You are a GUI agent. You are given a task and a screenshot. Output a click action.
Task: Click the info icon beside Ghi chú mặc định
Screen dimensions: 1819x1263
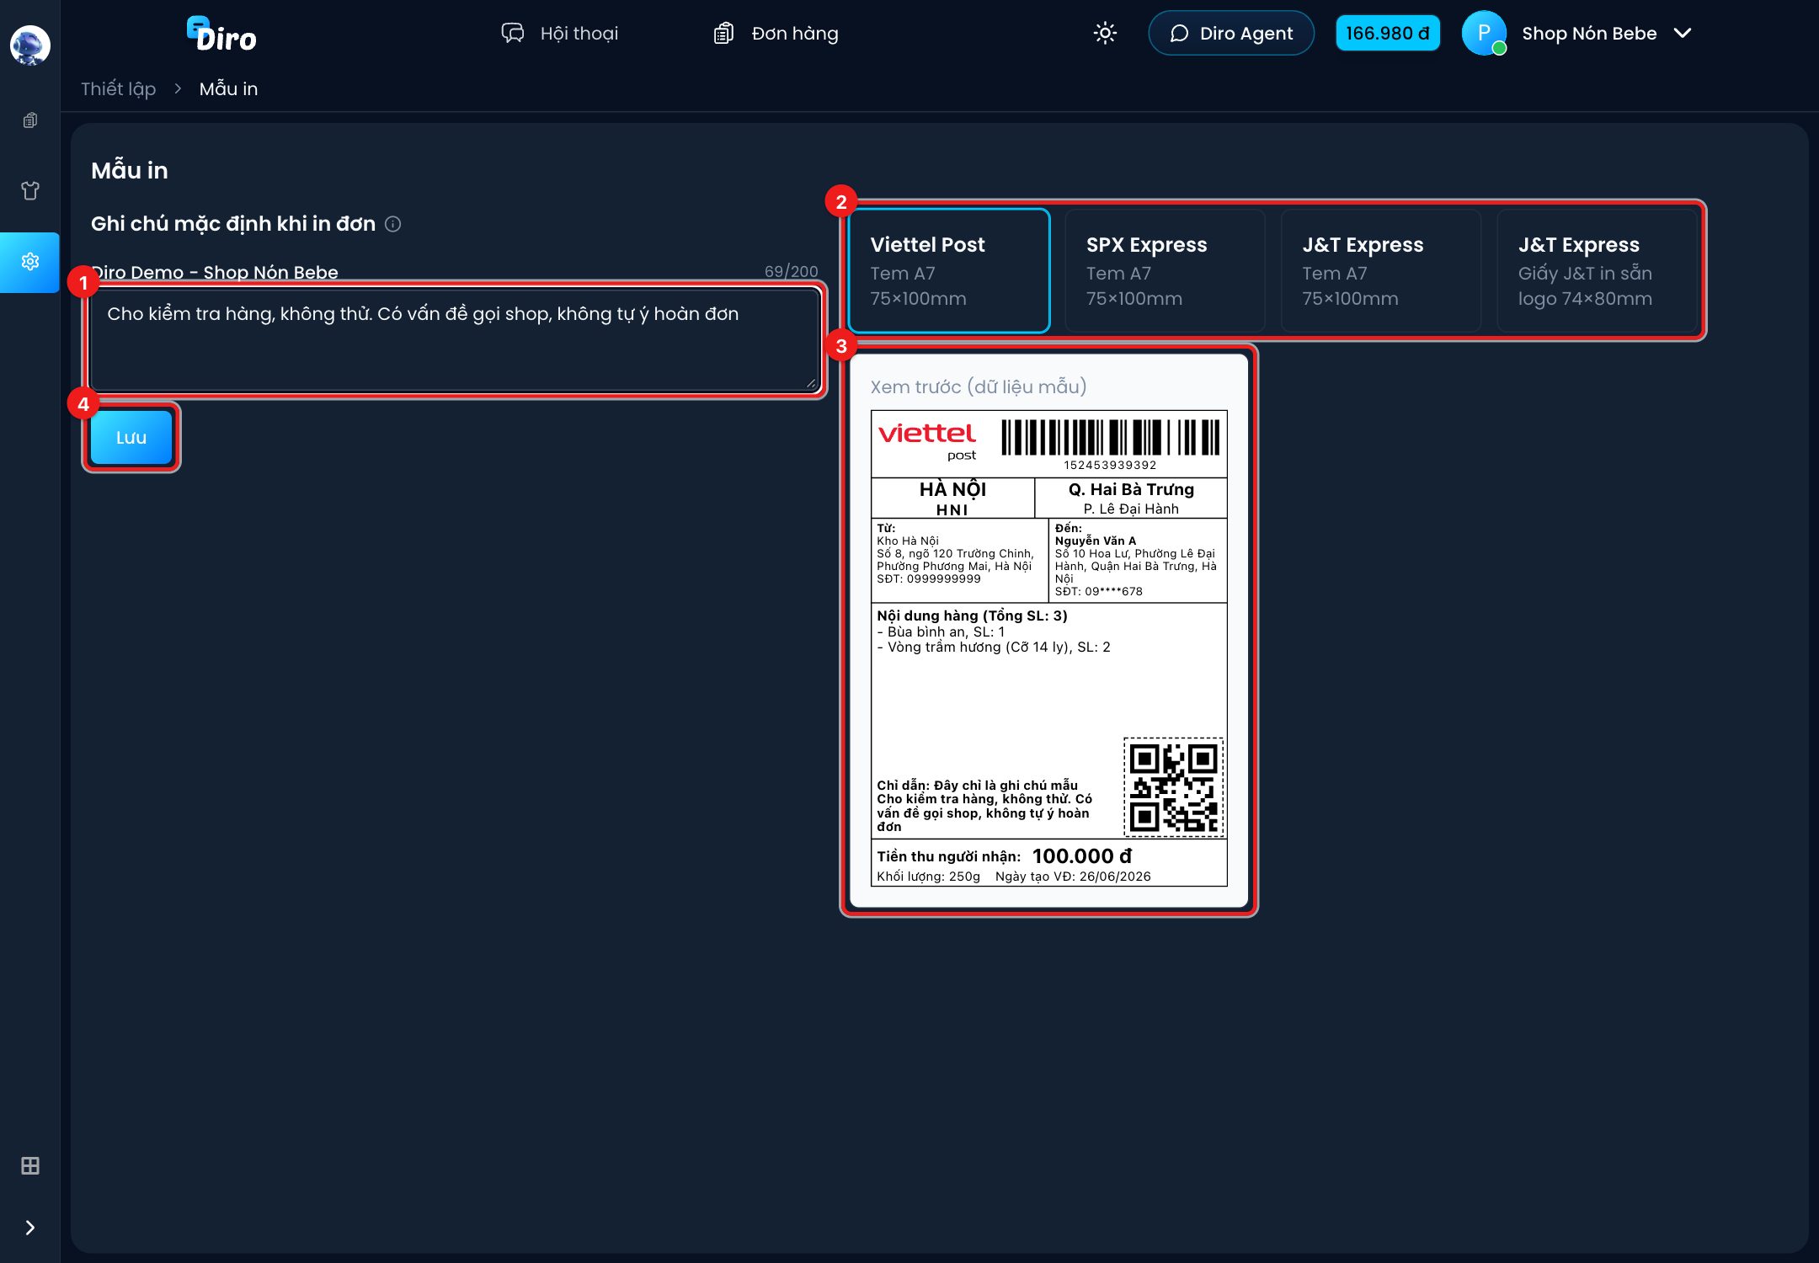pyautogui.click(x=393, y=224)
